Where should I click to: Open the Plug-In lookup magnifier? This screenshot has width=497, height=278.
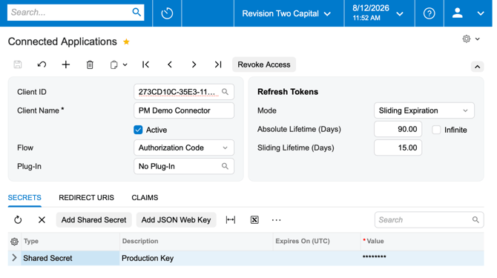coord(225,166)
